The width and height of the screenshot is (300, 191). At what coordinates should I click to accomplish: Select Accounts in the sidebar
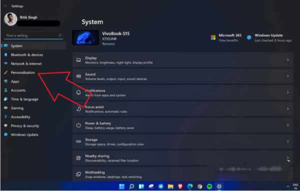click(x=18, y=90)
